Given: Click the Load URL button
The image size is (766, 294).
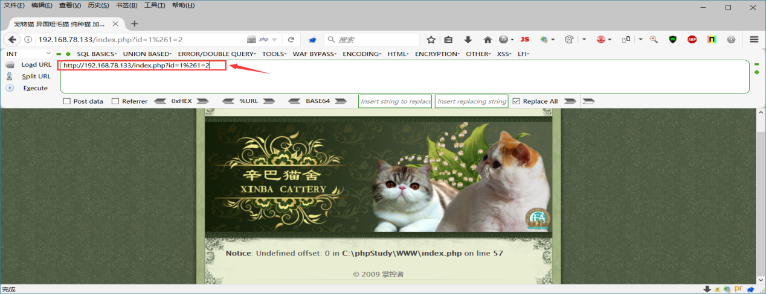Looking at the screenshot, I should [x=36, y=64].
